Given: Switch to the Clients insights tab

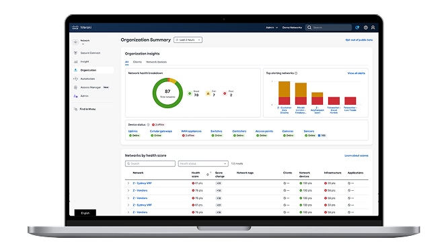Looking at the screenshot, I should coord(137,62).
